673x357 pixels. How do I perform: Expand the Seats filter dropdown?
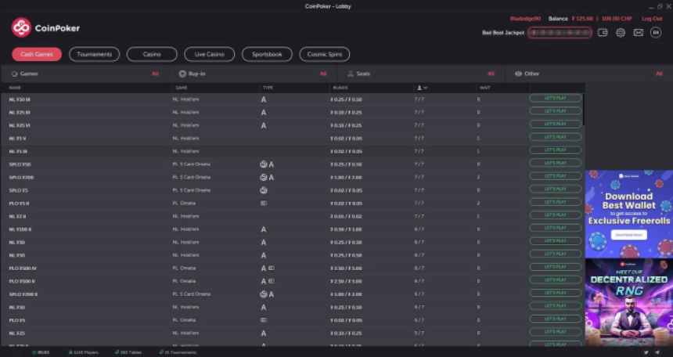(491, 74)
